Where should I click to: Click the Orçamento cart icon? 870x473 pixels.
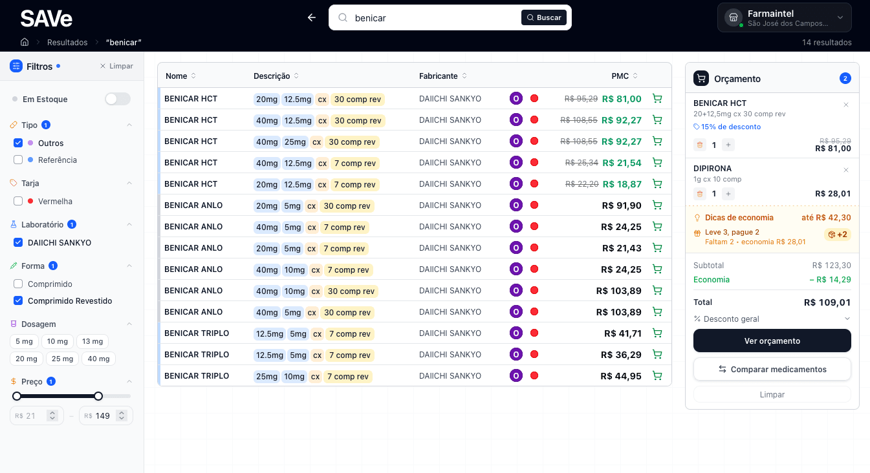pos(701,79)
